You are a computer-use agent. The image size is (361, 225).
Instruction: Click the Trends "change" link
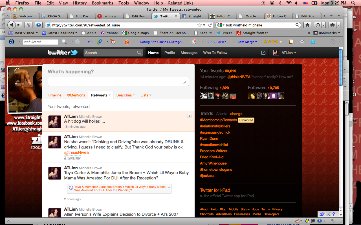[236, 114]
